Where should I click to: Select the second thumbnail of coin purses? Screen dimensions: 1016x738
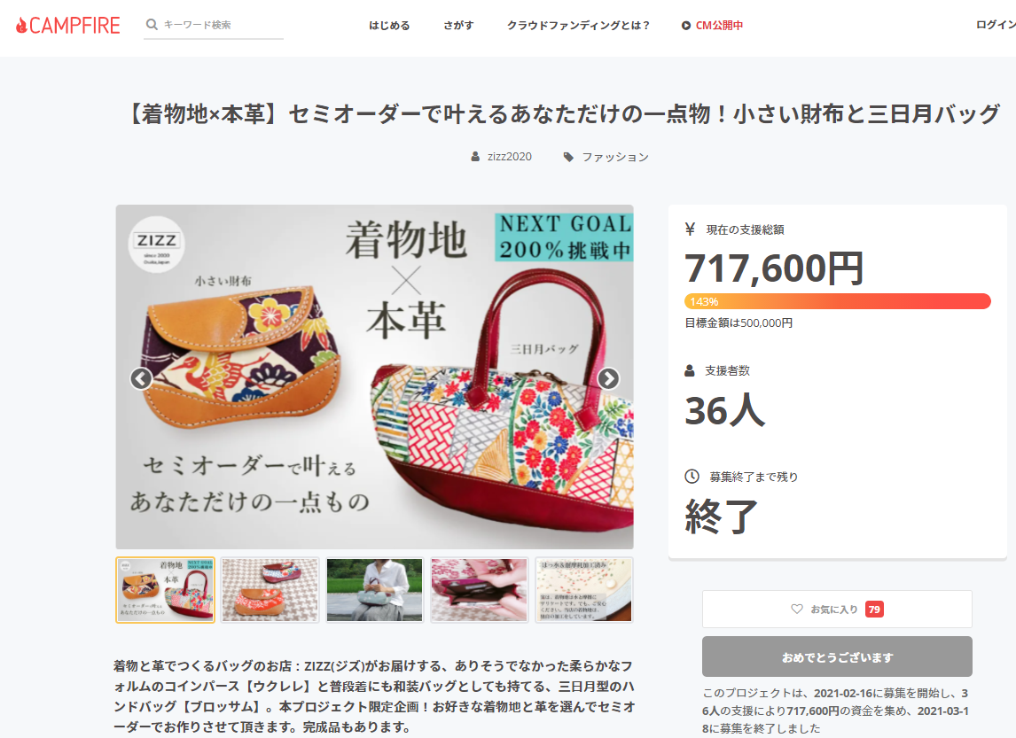click(x=270, y=590)
